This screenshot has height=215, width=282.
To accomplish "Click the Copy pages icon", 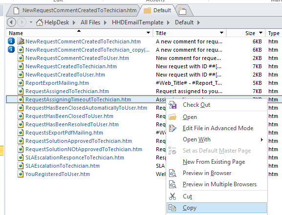I will tap(173, 208).
